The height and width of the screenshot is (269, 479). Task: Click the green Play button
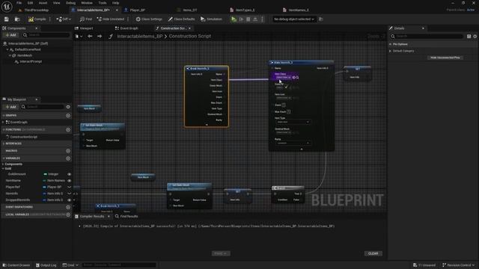click(x=234, y=19)
